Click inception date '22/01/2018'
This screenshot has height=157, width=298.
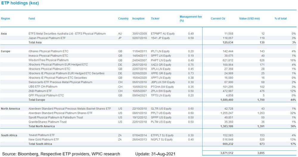(x=139, y=122)
